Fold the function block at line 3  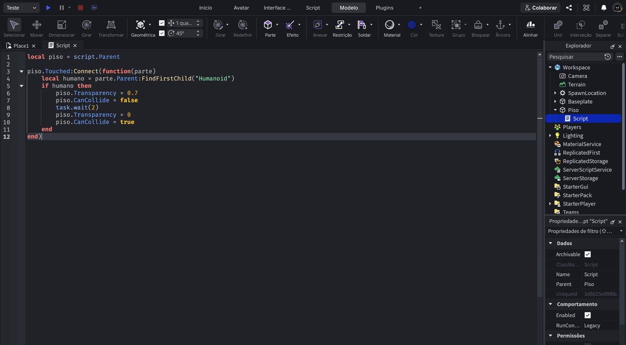pos(21,71)
